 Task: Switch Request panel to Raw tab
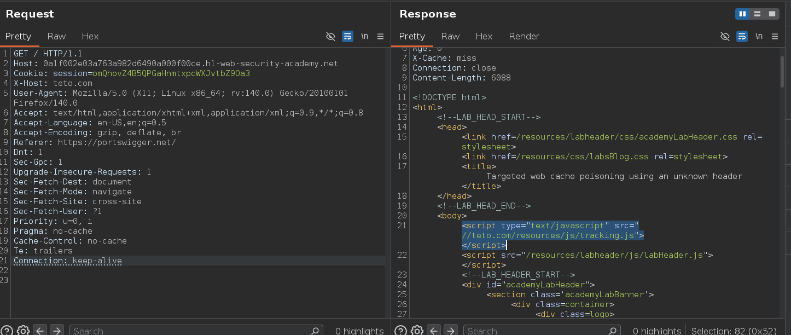tap(56, 36)
